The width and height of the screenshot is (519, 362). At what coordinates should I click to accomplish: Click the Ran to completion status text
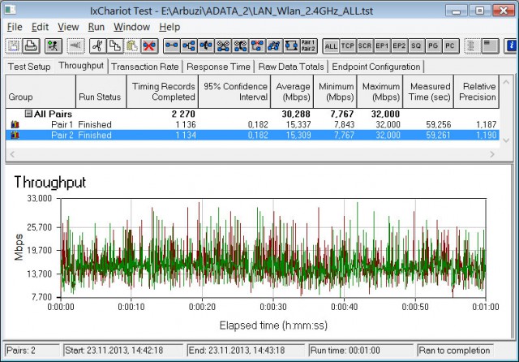[x=454, y=351]
